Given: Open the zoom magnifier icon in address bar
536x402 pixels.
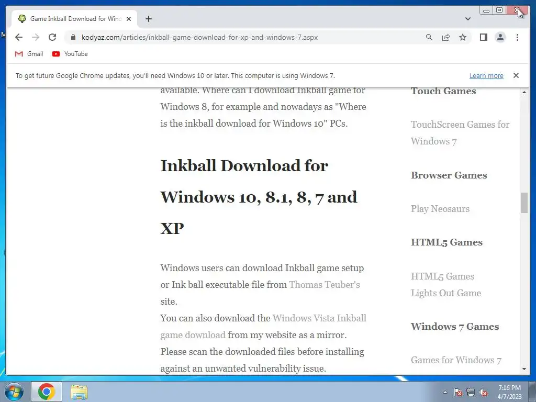Looking at the screenshot, I should (429, 37).
